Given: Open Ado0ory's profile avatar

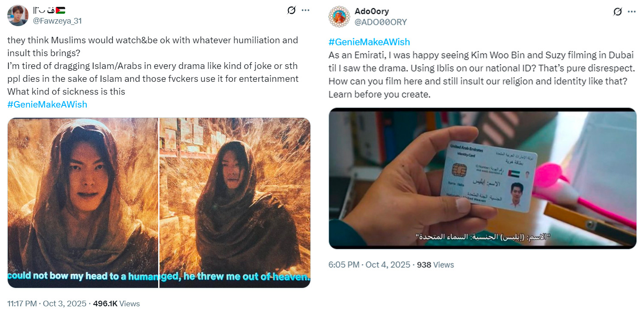Looking at the screenshot, I should click(339, 17).
